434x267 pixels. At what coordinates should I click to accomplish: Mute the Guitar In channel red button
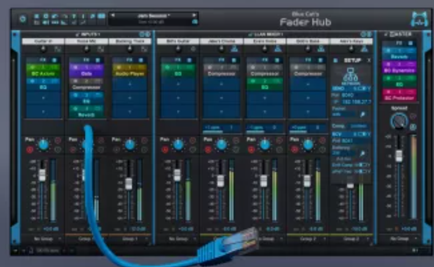click(x=30, y=150)
